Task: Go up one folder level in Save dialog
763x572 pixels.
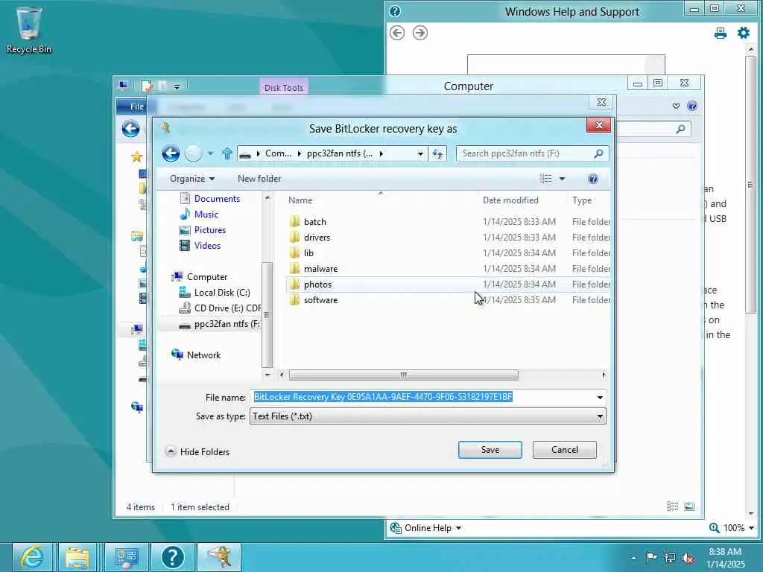Action: point(227,153)
